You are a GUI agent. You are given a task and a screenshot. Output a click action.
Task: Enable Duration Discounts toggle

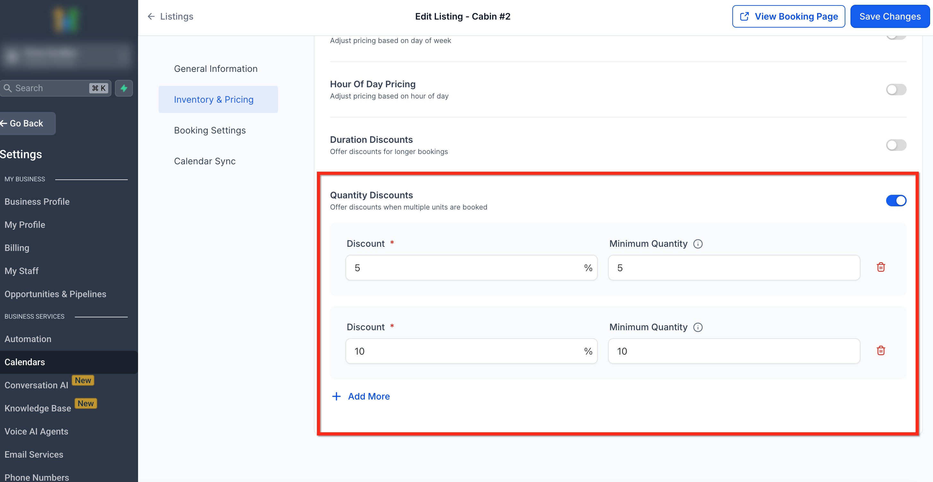tap(896, 145)
